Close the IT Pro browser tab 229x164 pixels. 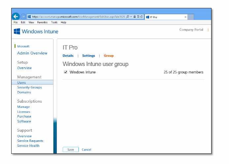pos(185,17)
